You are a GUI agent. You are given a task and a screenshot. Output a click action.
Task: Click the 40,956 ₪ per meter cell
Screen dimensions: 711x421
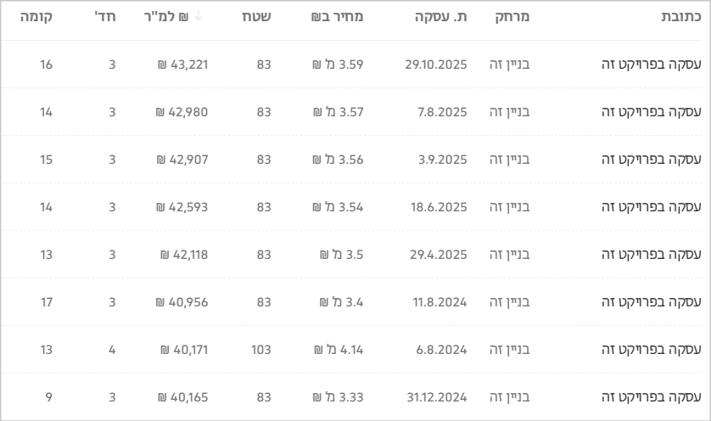(x=182, y=301)
